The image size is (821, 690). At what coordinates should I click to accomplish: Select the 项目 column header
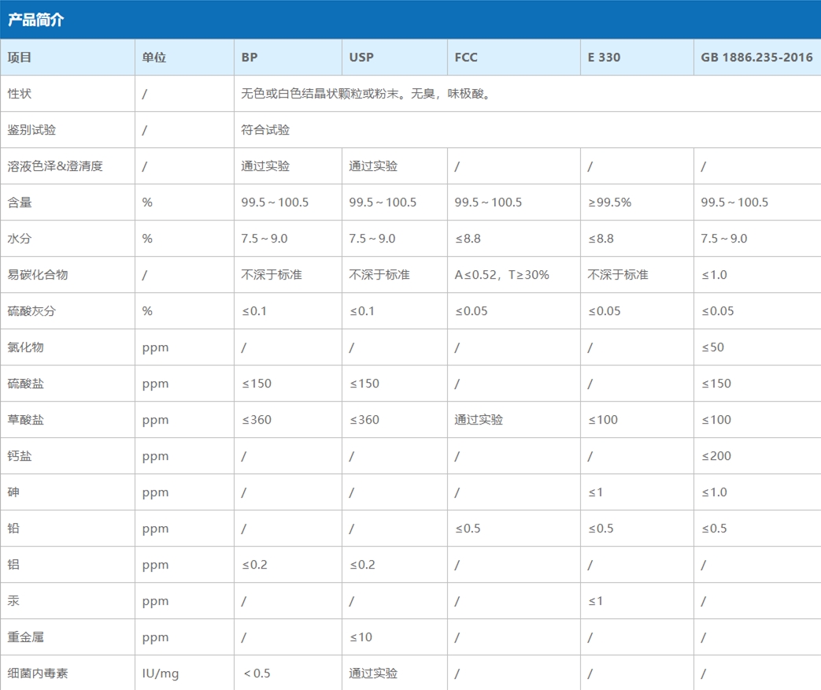coord(20,57)
